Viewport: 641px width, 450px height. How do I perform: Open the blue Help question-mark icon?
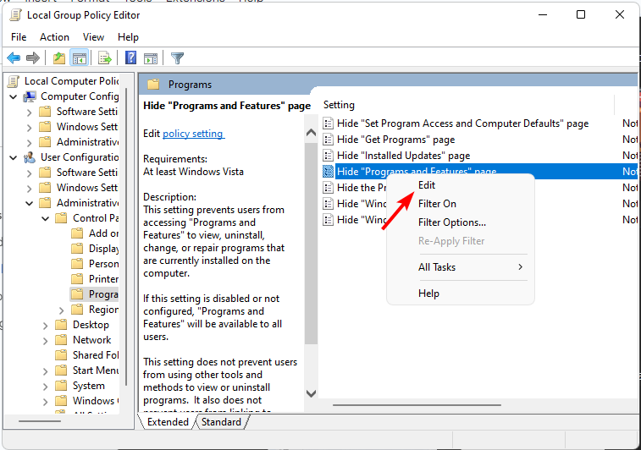tap(130, 58)
